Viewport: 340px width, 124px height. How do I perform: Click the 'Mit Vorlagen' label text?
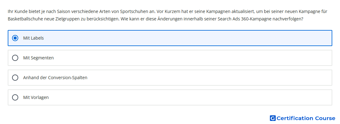pos(36,97)
